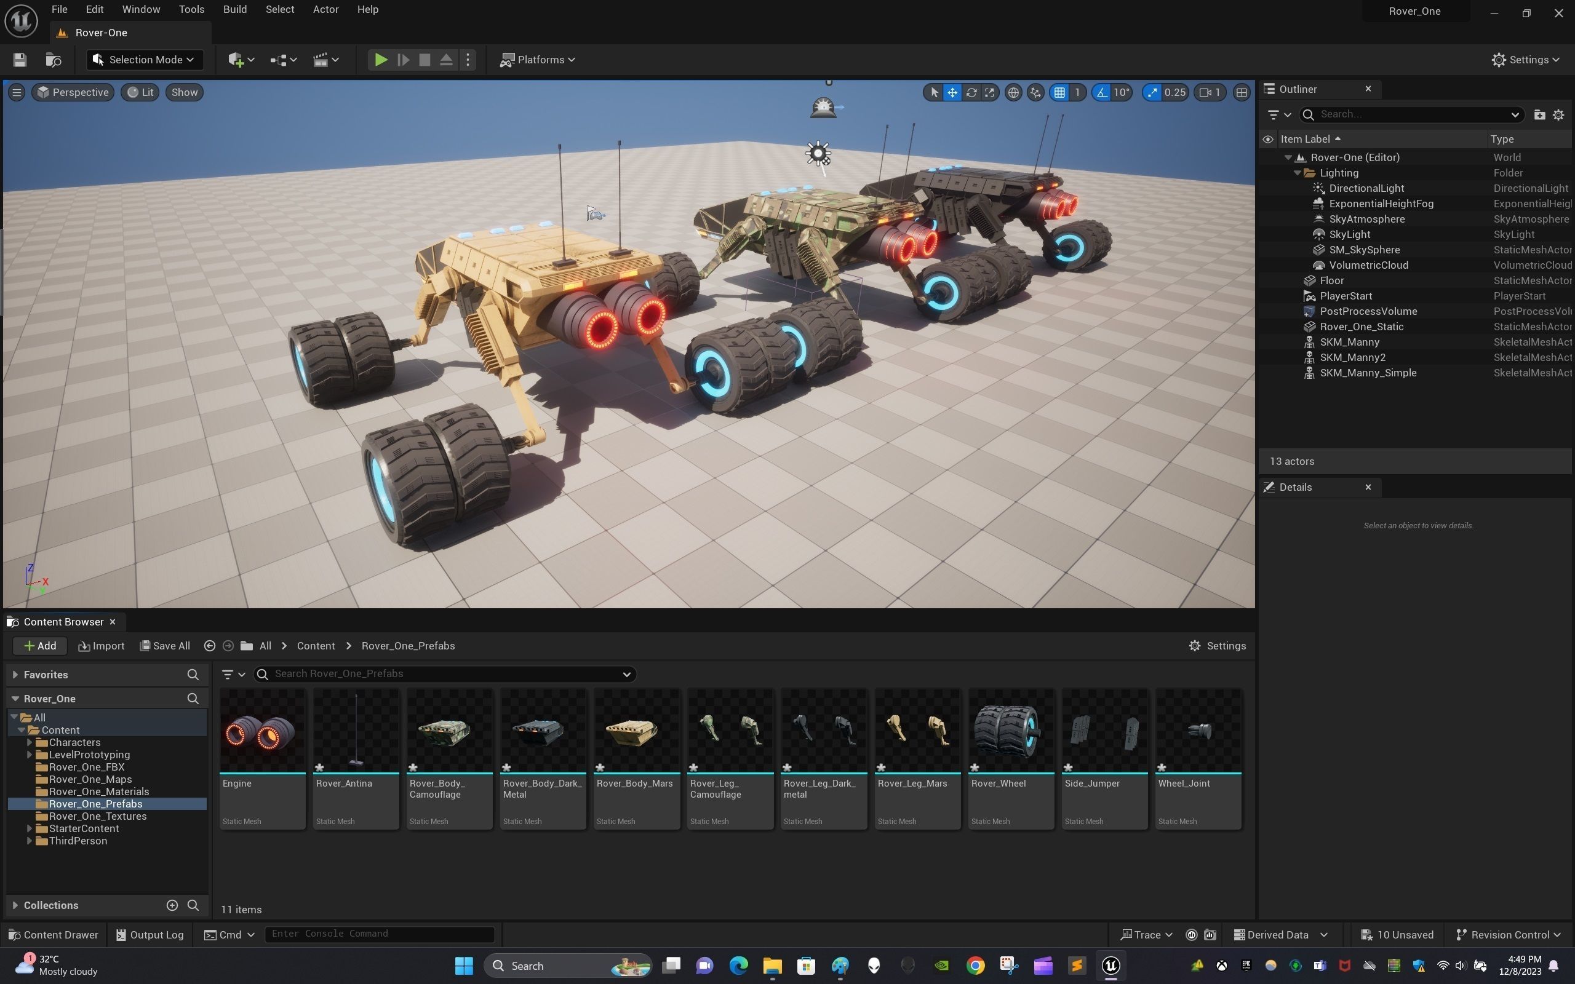Open the top-right Settings dropdown
Viewport: 1575px width, 984px height.
pyautogui.click(x=1526, y=60)
